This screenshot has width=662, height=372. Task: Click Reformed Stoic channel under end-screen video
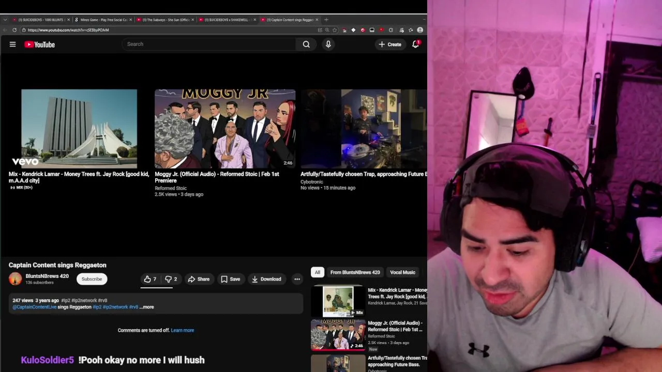click(171, 188)
